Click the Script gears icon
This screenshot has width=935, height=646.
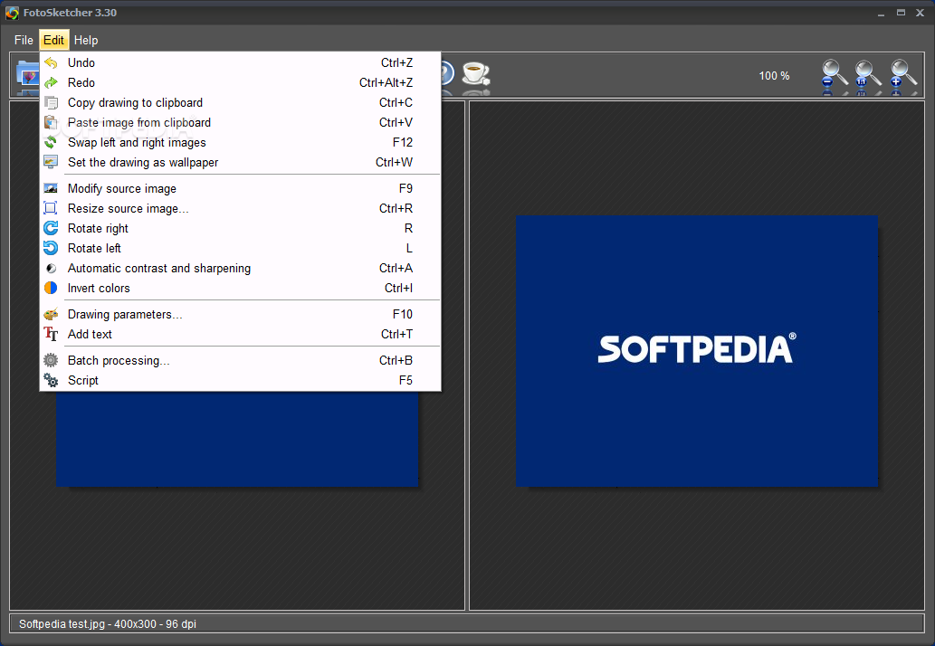click(52, 380)
